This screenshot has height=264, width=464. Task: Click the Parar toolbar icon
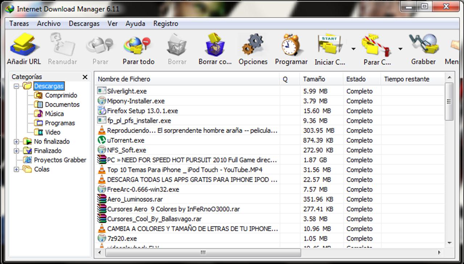point(100,45)
